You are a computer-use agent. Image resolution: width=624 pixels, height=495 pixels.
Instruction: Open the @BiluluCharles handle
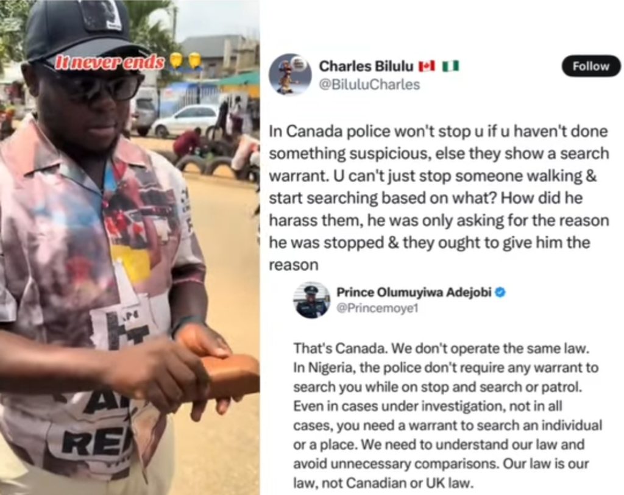369,85
